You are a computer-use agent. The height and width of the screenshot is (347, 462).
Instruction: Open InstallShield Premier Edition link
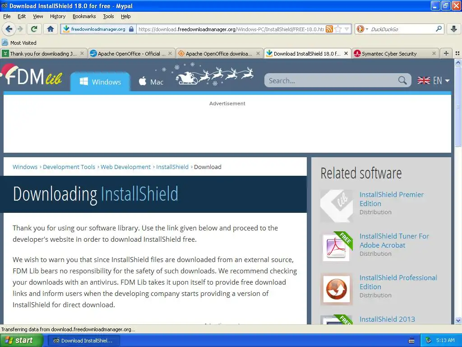[x=391, y=199]
